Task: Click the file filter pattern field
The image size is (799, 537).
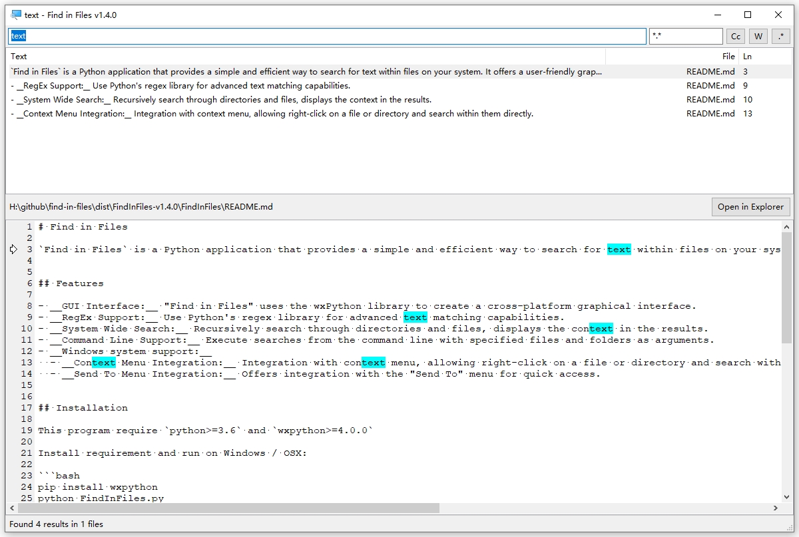Action: click(x=685, y=37)
